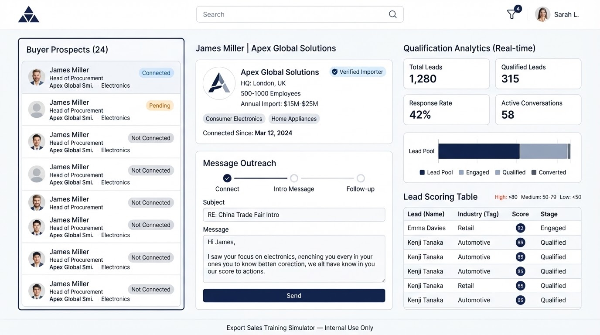Select the Emma Davies lead name

coord(426,228)
